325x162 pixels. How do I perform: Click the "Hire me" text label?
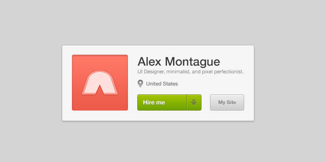click(154, 102)
